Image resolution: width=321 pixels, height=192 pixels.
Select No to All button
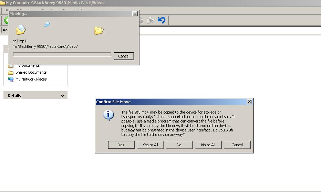pyautogui.click(x=208, y=145)
